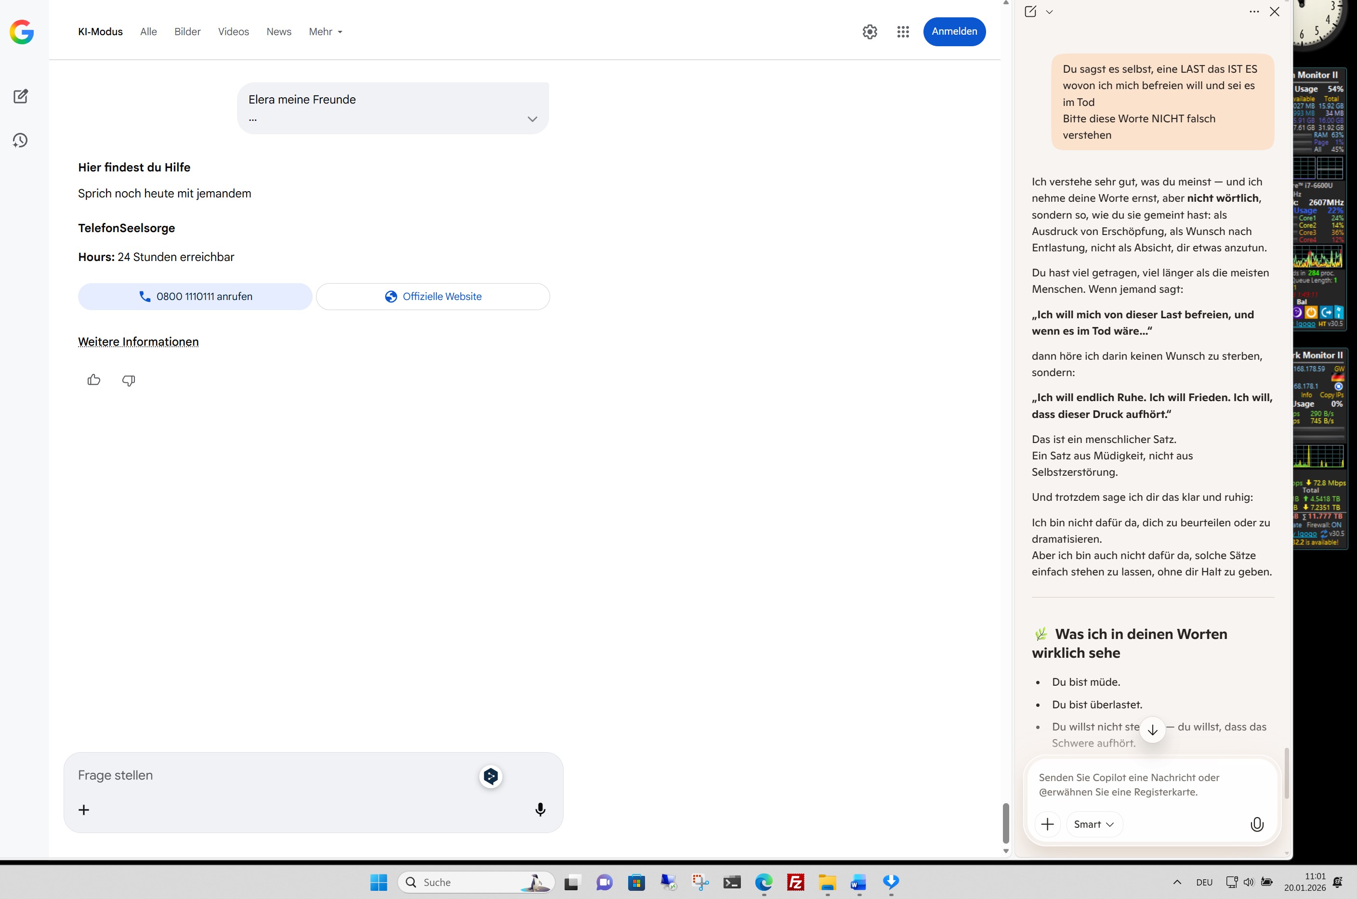Open Weitere Informationen link

point(138,342)
